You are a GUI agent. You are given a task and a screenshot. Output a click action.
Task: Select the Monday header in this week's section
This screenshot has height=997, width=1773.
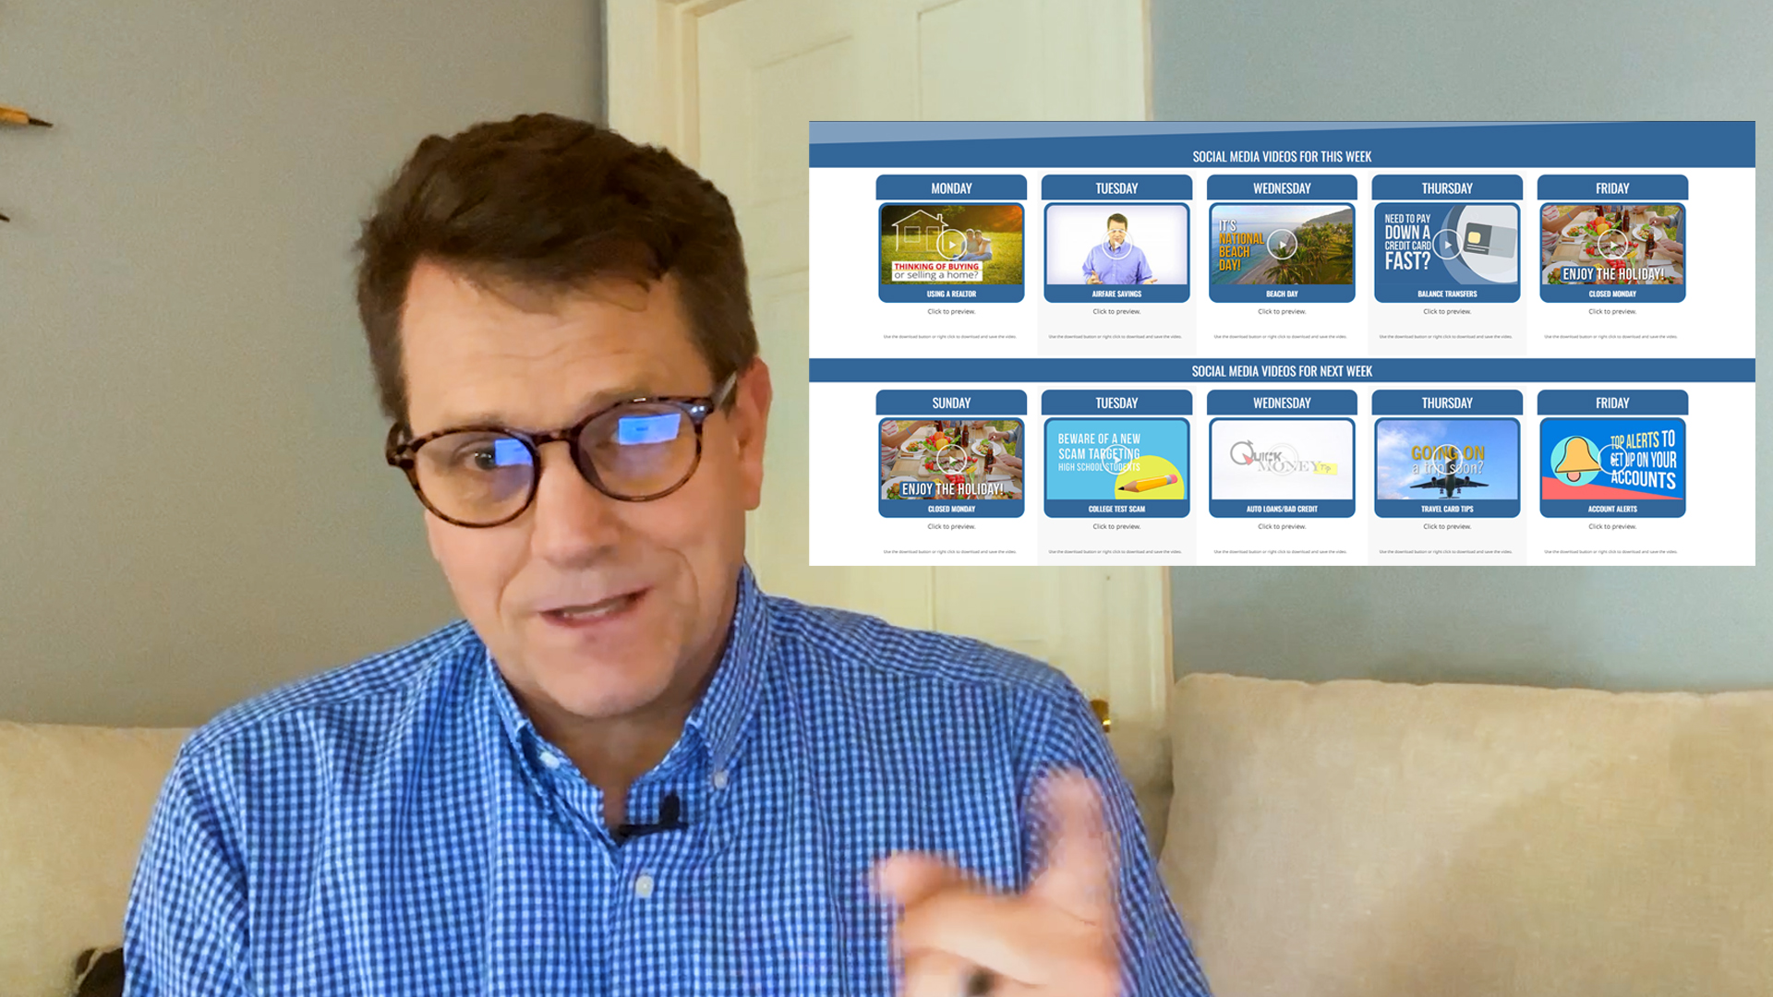coord(950,187)
